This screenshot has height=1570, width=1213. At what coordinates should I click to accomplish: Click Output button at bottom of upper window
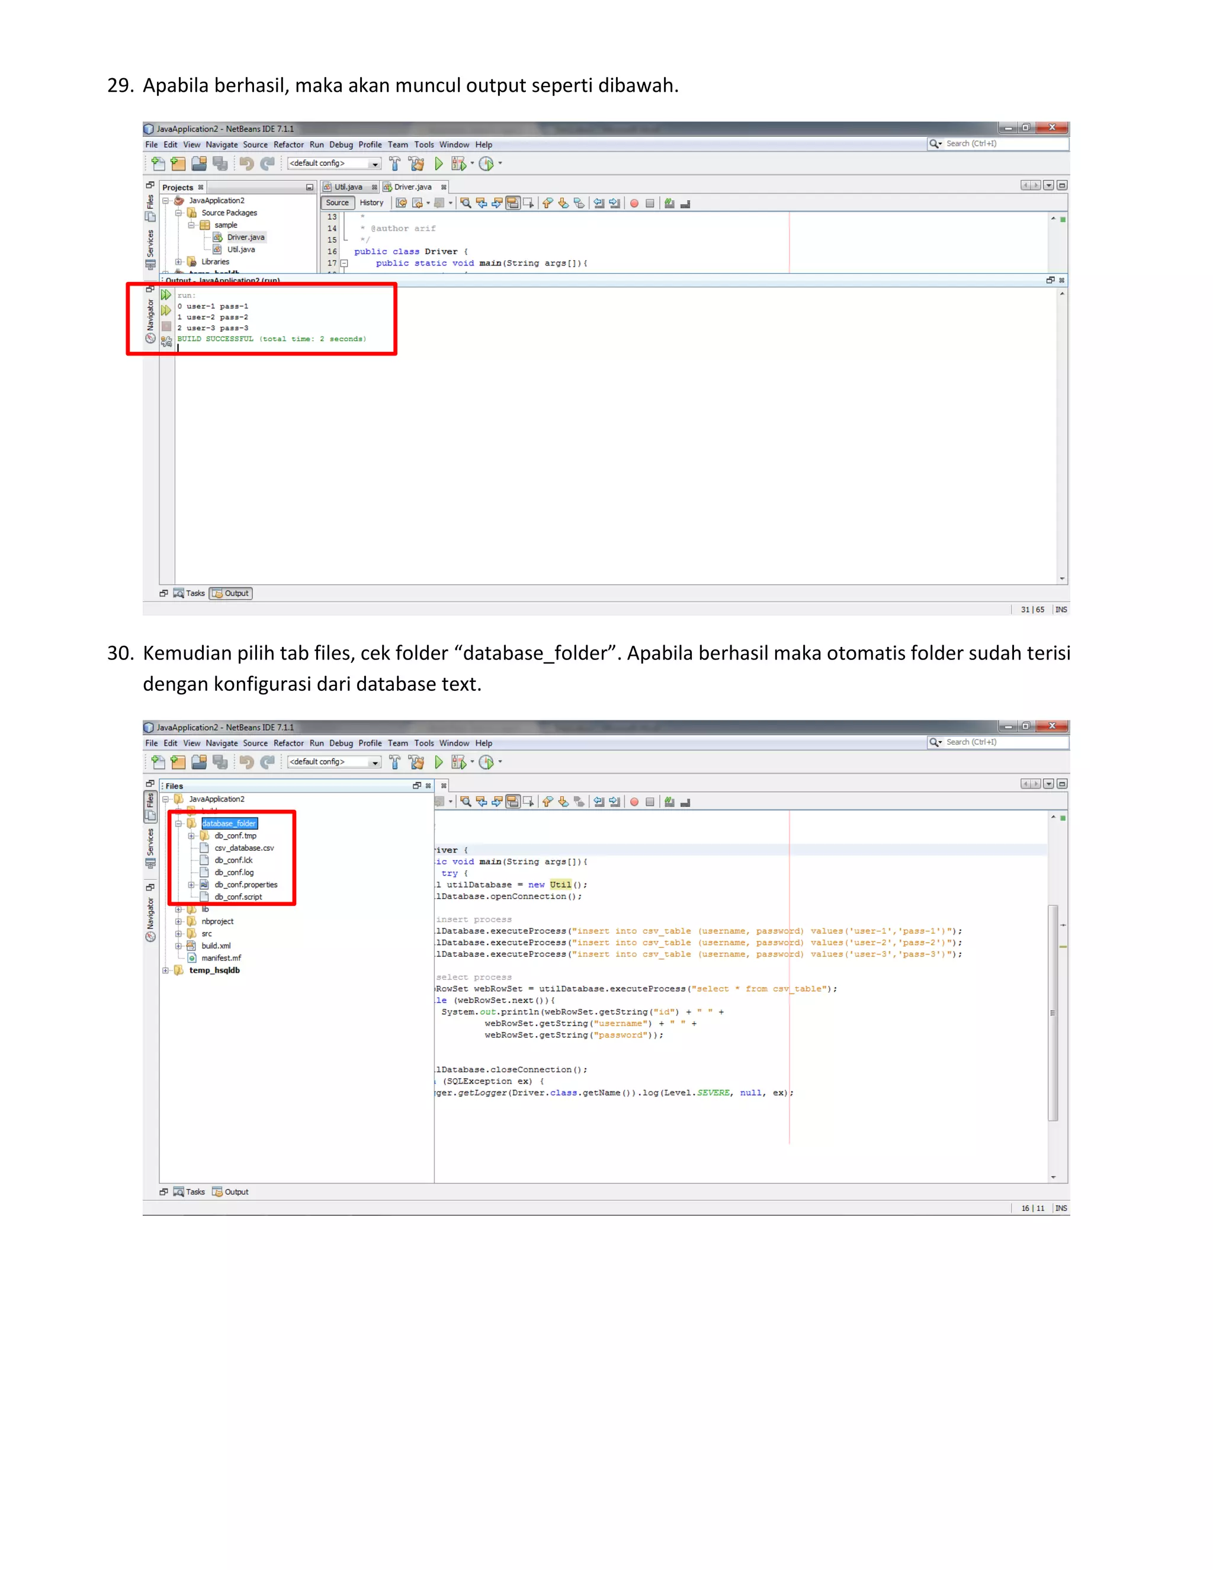click(230, 593)
